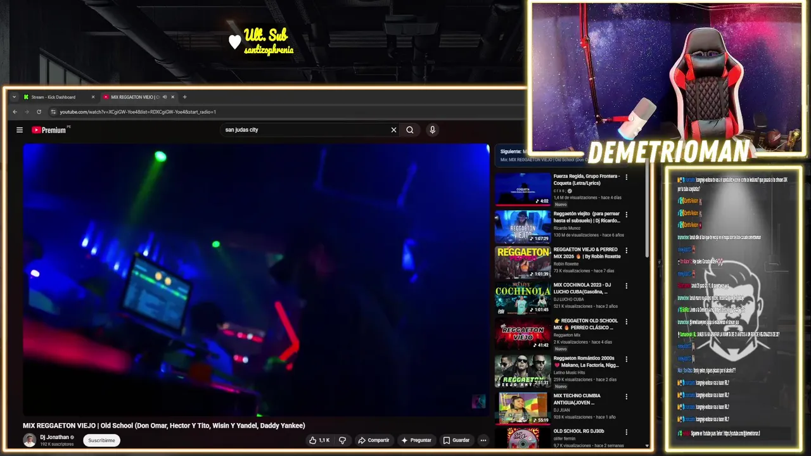811x456 pixels.
Task: Open options for Reggaeton Romántico 2000s video
Action: tap(627, 359)
